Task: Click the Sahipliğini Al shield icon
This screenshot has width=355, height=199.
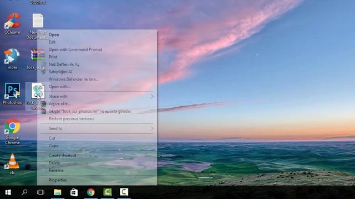Action: 43,72
